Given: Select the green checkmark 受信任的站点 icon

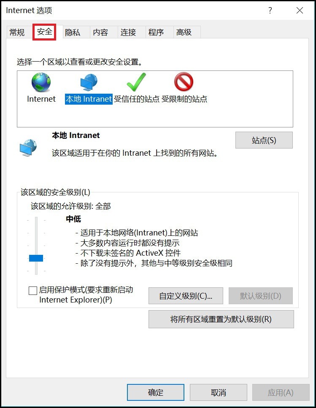Looking at the screenshot, I should [136, 82].
